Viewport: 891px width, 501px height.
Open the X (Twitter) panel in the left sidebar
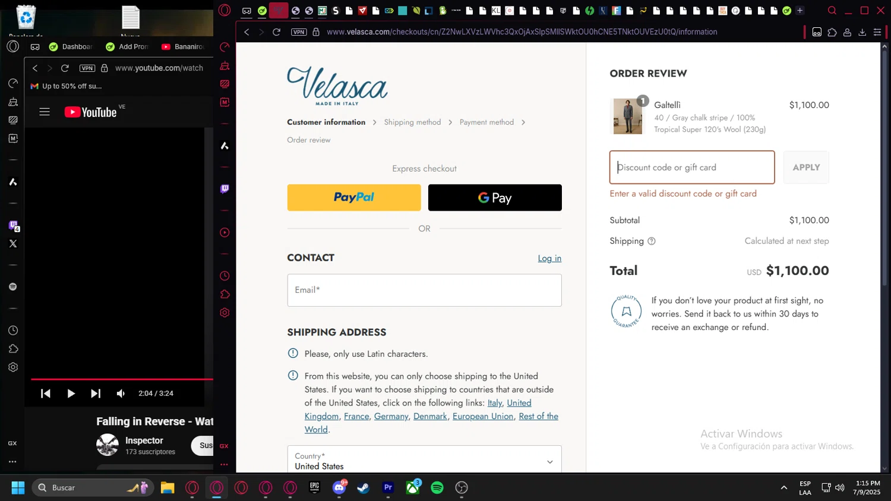click(13, 243)
